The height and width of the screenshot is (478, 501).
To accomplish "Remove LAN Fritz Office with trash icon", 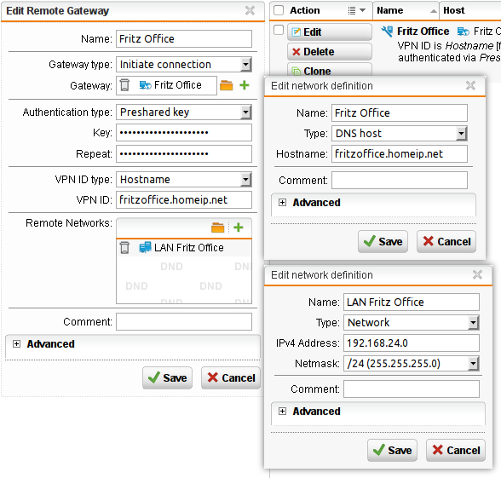I will pos(124,248).
